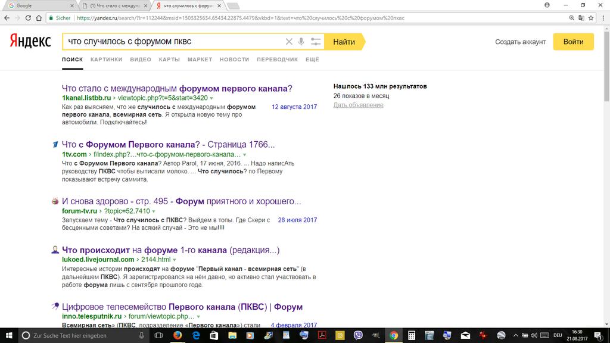Open result 'Цифровое телесемейство Первого канала (ПКВС)'

click(182, 307)
